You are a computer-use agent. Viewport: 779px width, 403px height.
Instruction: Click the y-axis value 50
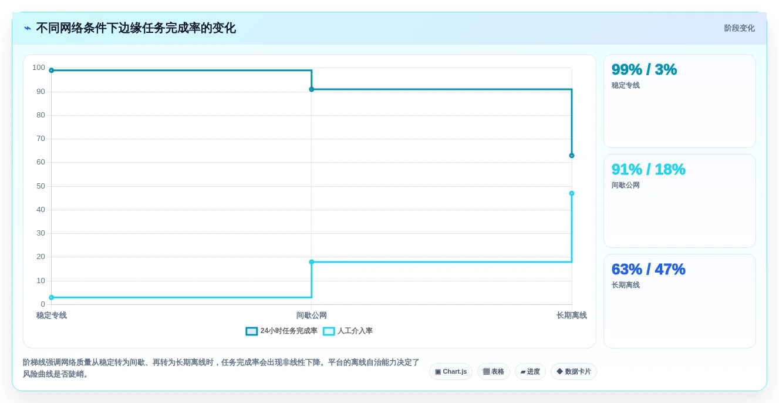(41, 186)
